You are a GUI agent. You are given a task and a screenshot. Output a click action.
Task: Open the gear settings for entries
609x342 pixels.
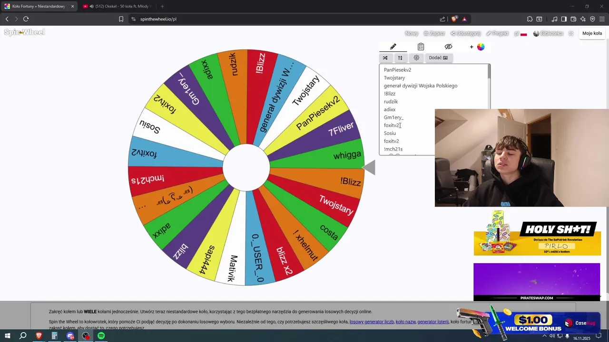click(416, 58)
